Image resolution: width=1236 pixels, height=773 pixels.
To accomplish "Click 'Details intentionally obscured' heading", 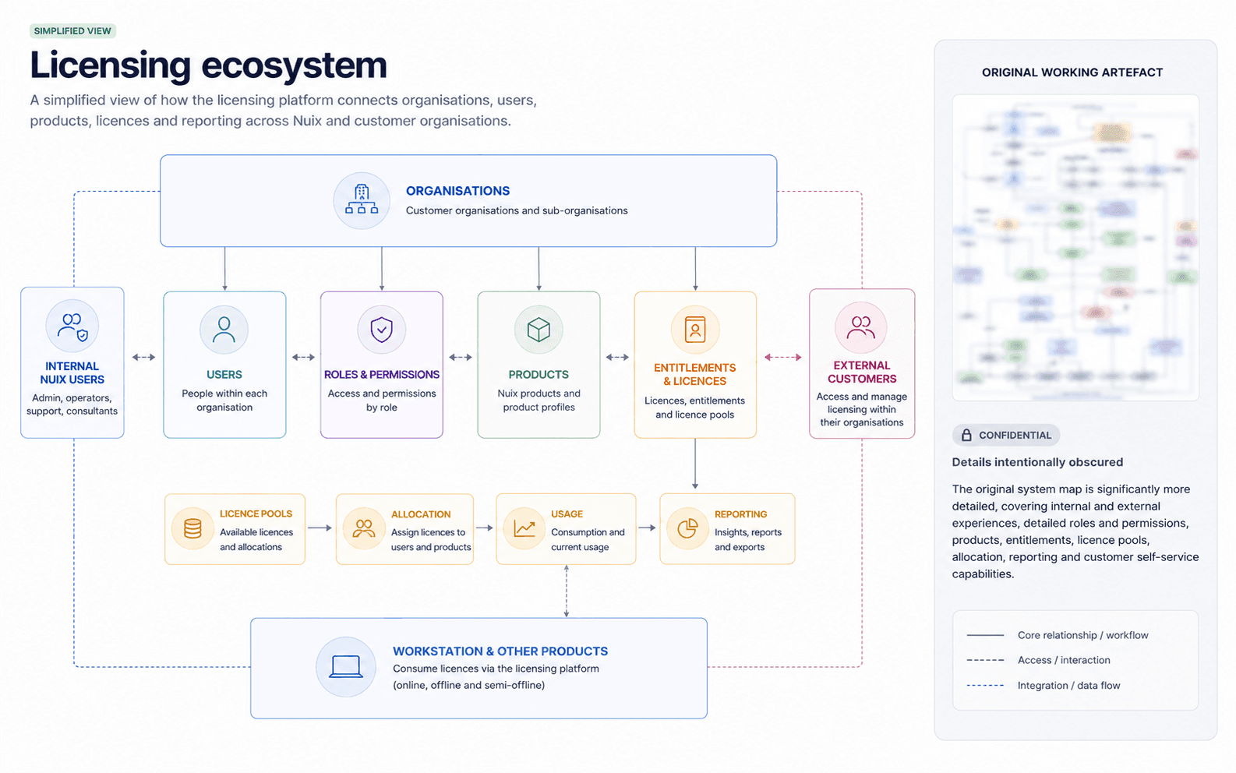I will [x=1037, y=462].
